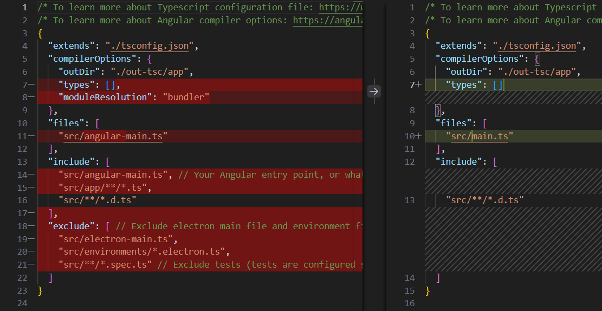Follow the "./tsconfig.json" link in the modified pane
Screen dimensions: 602x311
pos(538,46)
